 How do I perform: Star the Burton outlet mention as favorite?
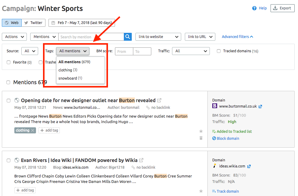point(201,131)
